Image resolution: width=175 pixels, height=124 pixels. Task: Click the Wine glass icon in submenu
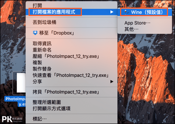(x=126, y=12)
